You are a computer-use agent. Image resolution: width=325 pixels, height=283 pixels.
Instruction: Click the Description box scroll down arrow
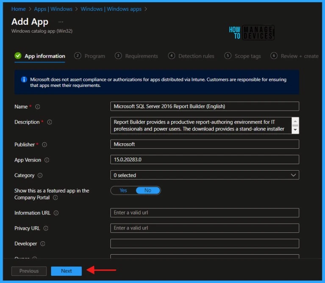coord(295,130)
